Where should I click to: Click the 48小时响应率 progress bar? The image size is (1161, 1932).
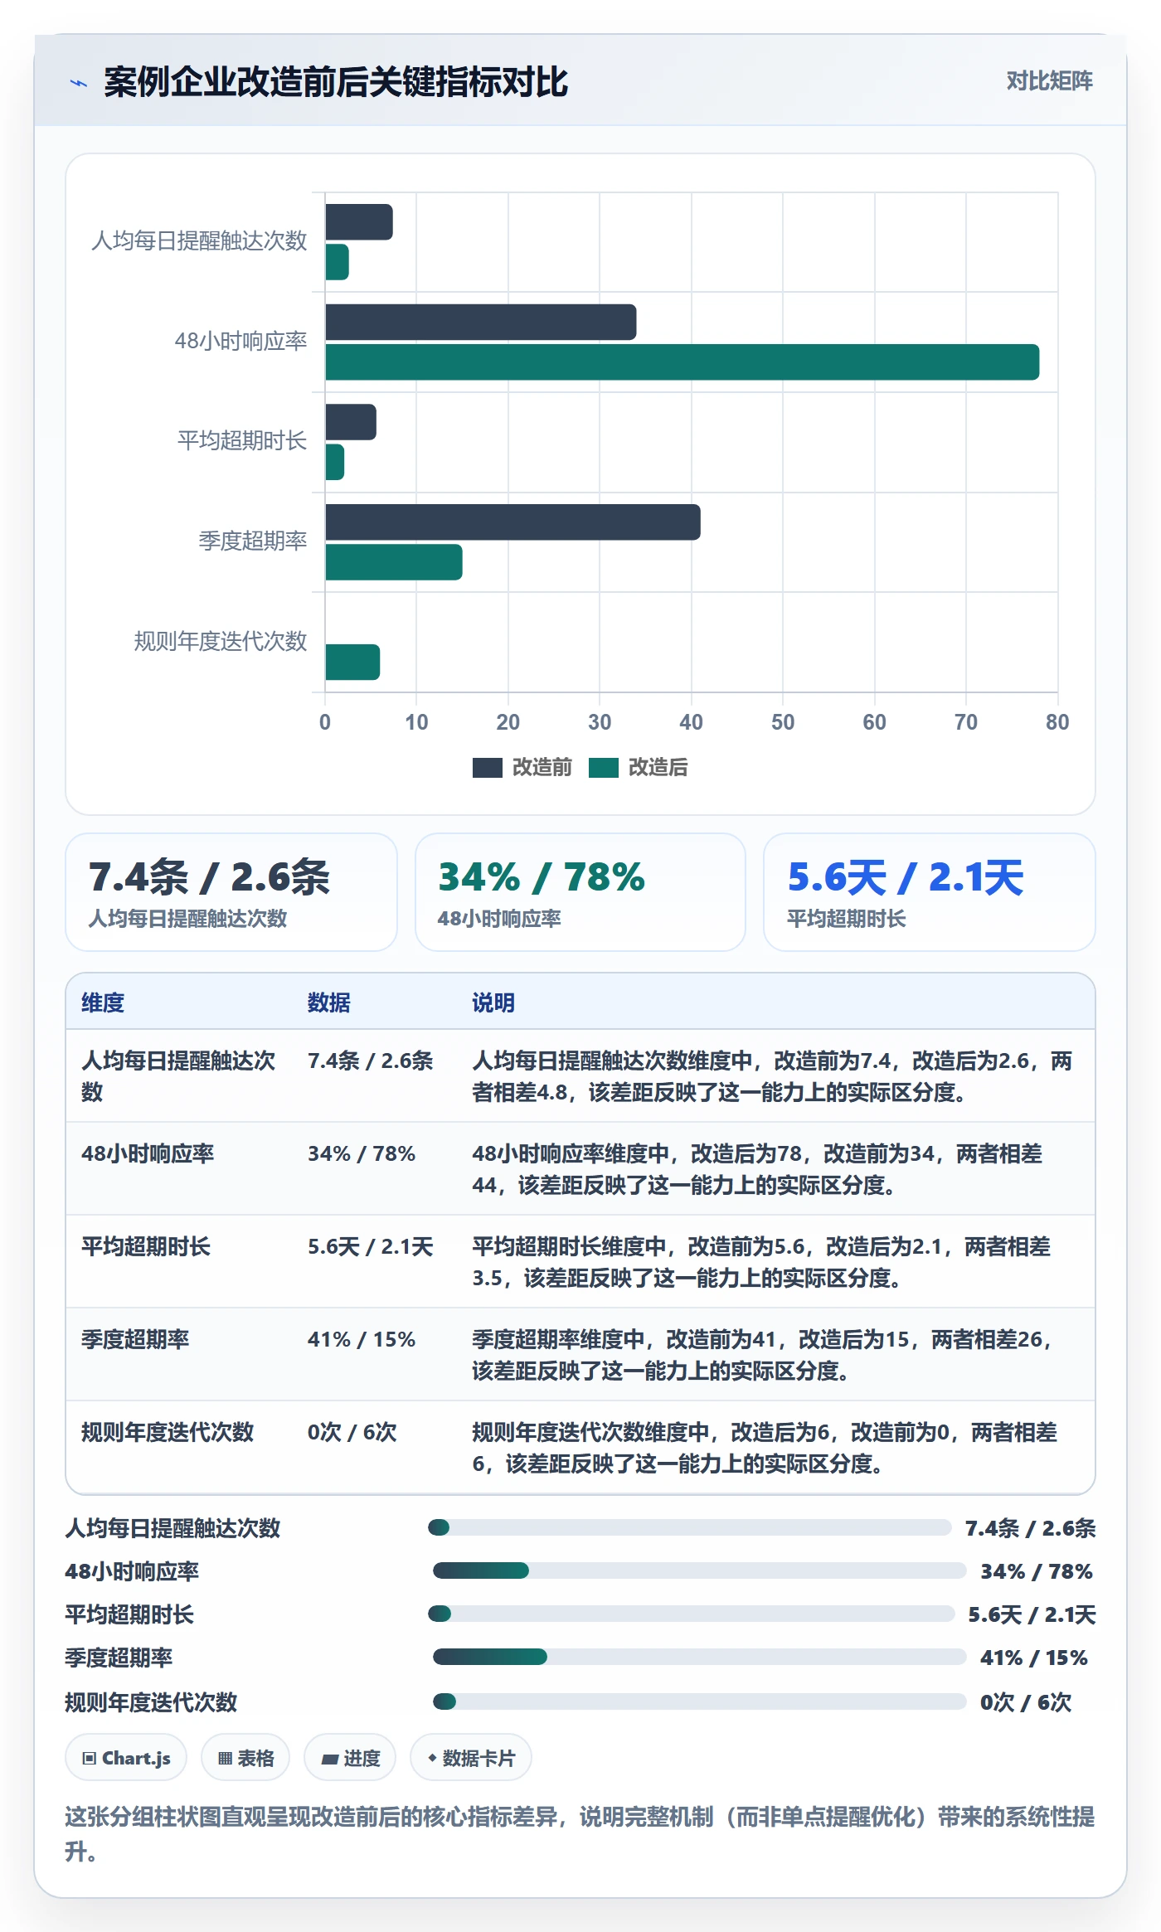click(699, 1570)
